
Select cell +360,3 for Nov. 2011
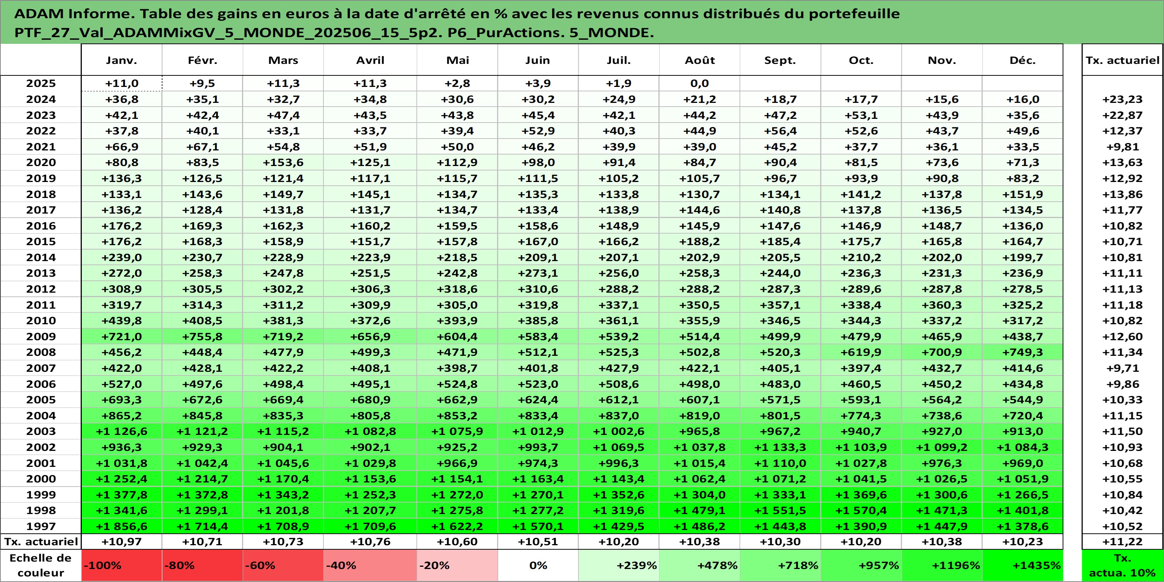click(942, 305)
